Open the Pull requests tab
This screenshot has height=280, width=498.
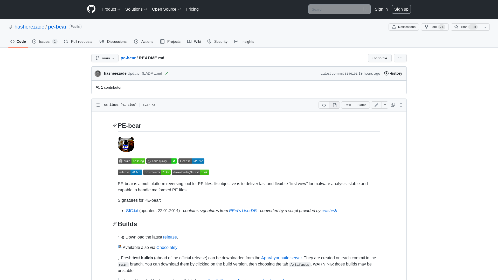78,41
